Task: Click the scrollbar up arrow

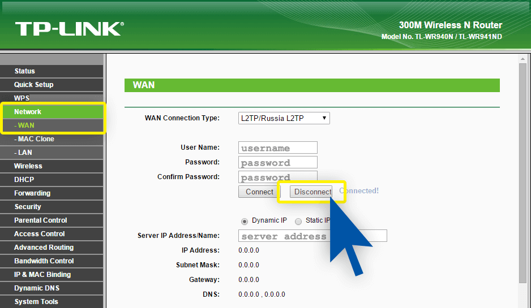Action: pos(523,59)
